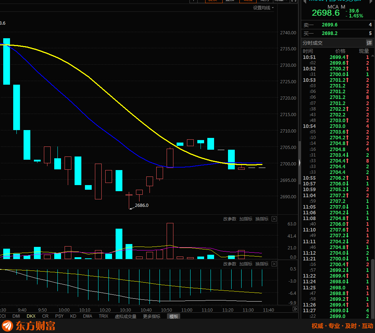This screenshot has width=375, height=333.
Task: Click 换指标 on the DKX panel
Action: pos(262,264)
